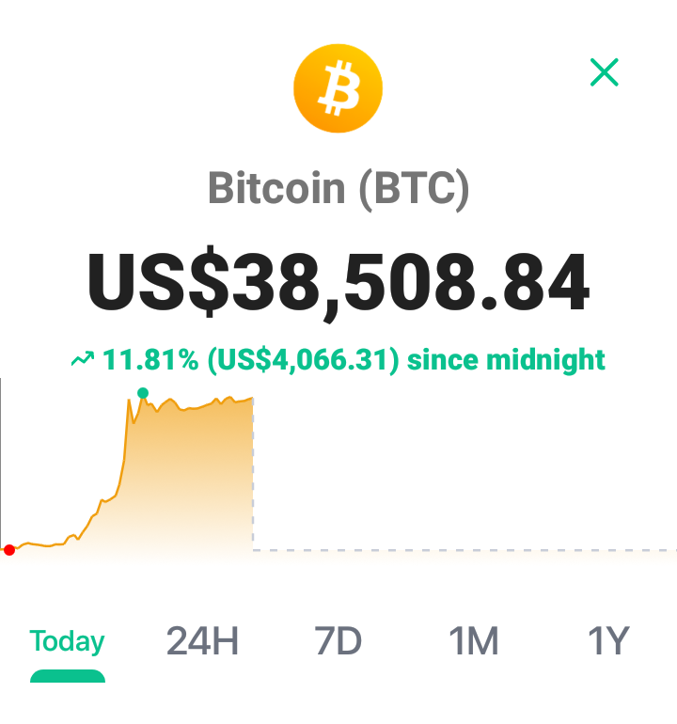Show the 1Y price range
Image resolution: width=677 pixels, height=724 pixels.
pyautogui.click(x=608, y=641)
